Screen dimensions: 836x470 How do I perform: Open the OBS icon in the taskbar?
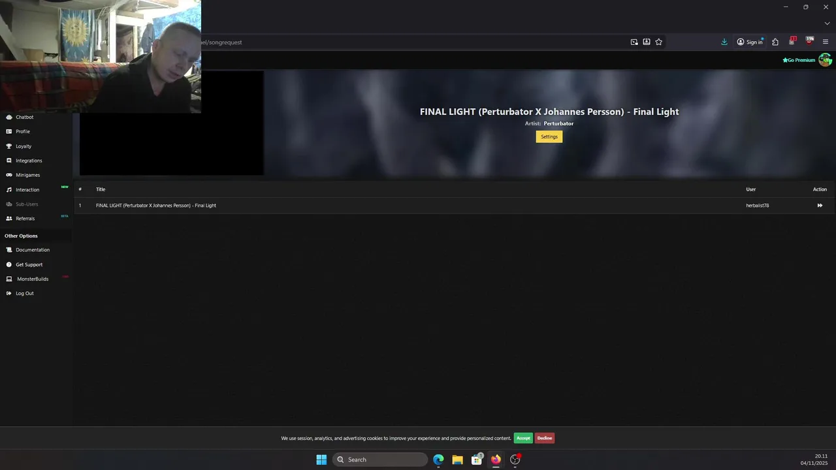[515, 460]
